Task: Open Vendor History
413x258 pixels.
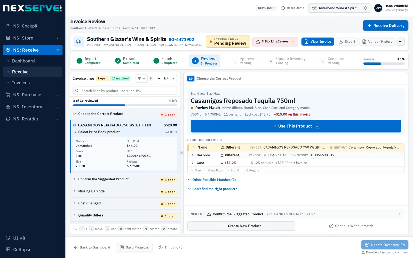Action: (x=377, y=42)
